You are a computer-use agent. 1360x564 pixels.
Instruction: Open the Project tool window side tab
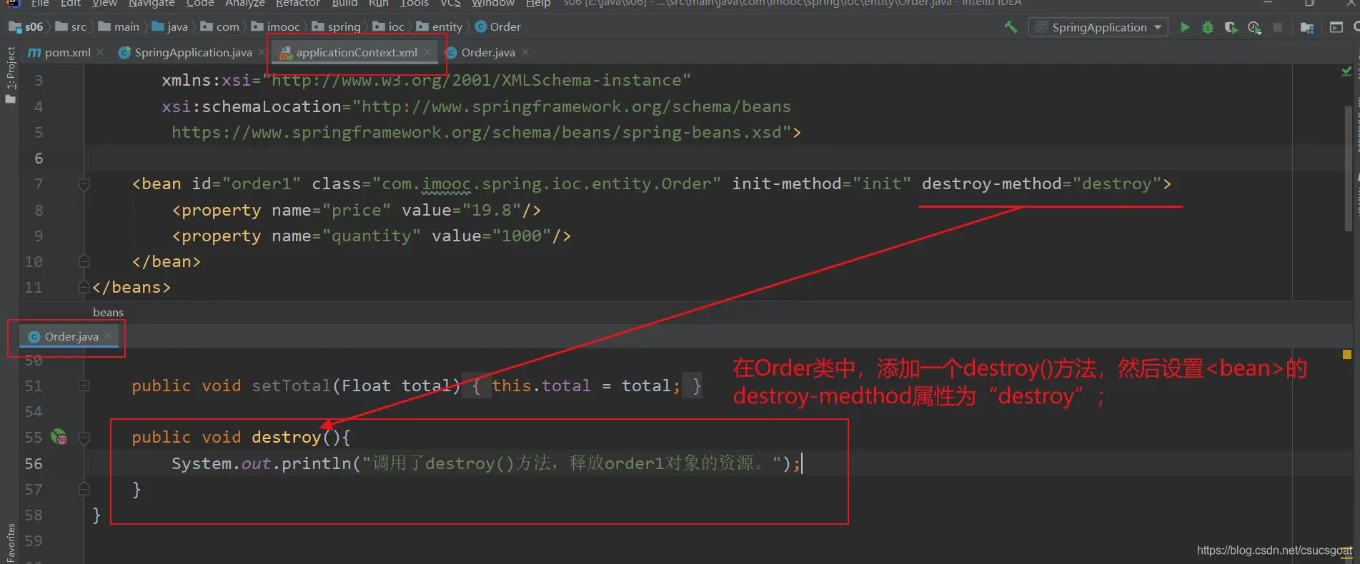10,75
